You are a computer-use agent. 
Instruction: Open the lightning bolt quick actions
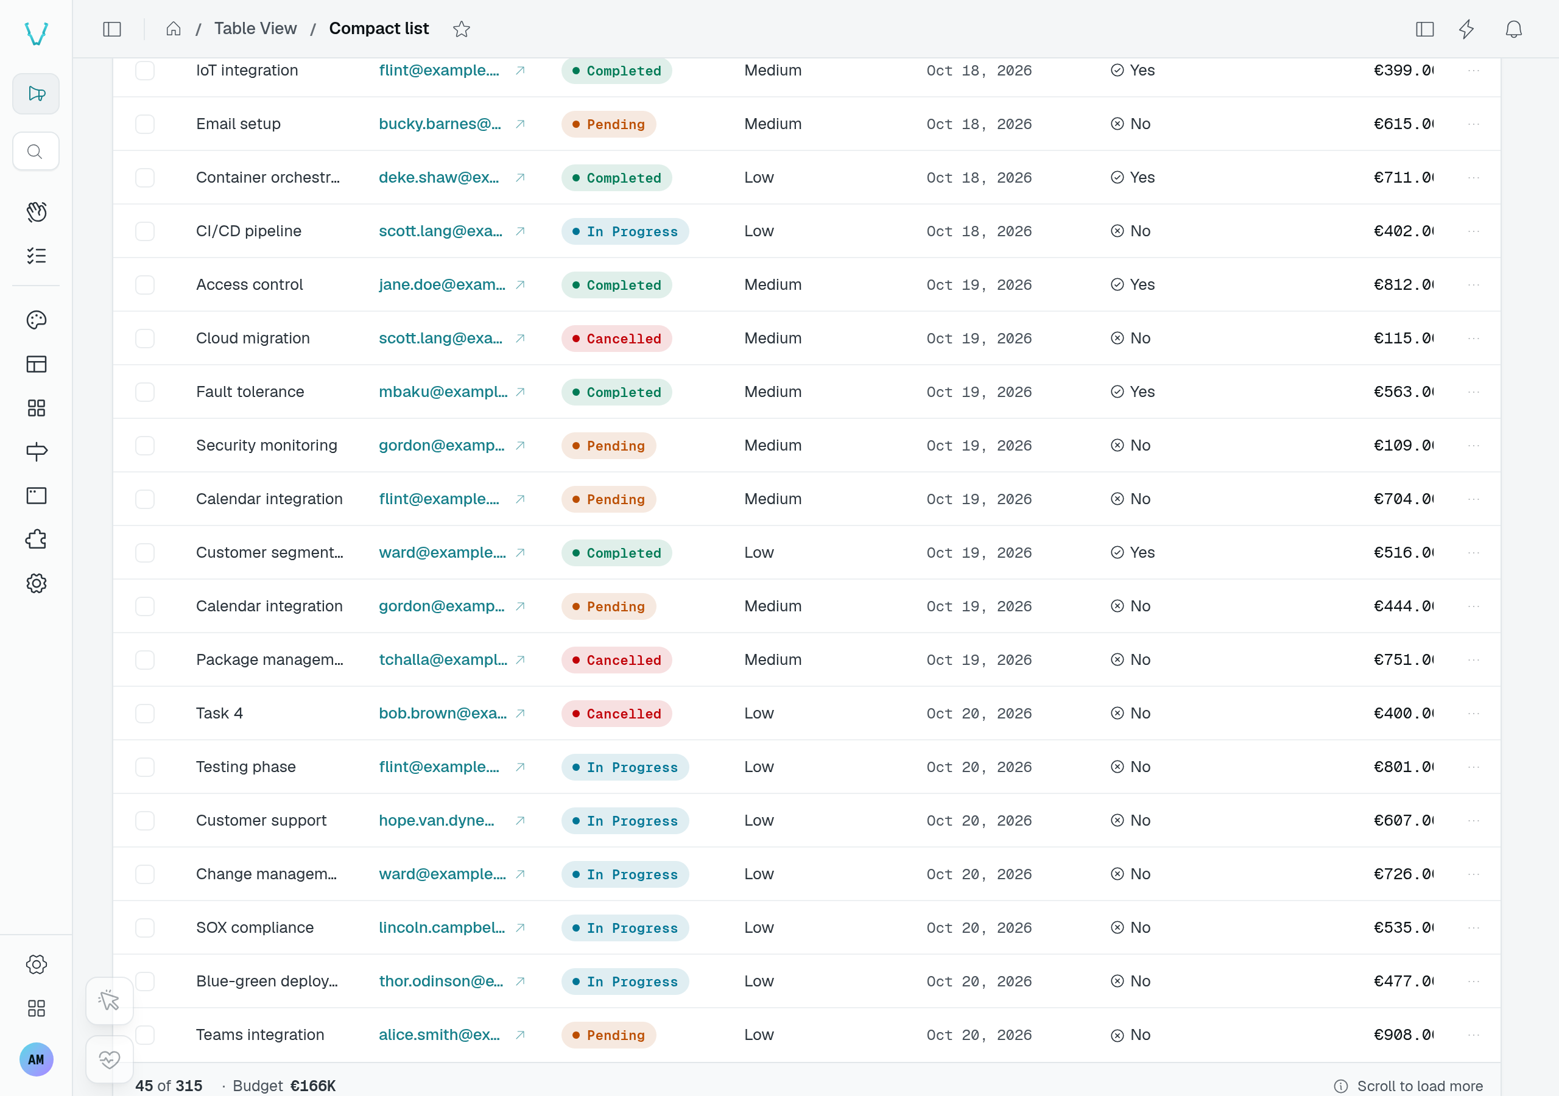coord(1466,29)
